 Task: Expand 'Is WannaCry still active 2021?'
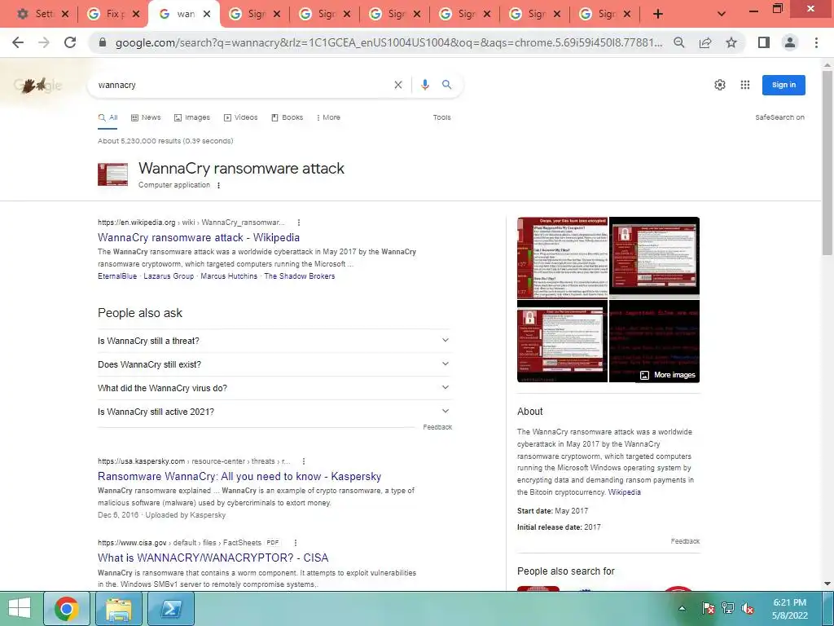(x=274, y=412)
